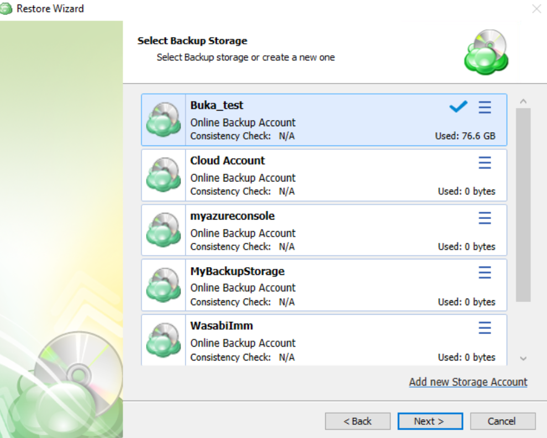Close the Restore Wizard window
Screen dimensions: 547x438
coord(536,9)
